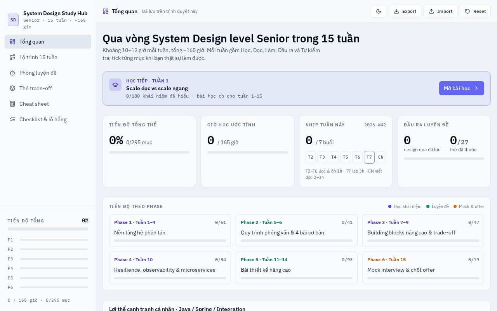The height and width of the screenshot is (311, 497).
Task: Open Thẻ trade-off section
Action: coord(48,88)
